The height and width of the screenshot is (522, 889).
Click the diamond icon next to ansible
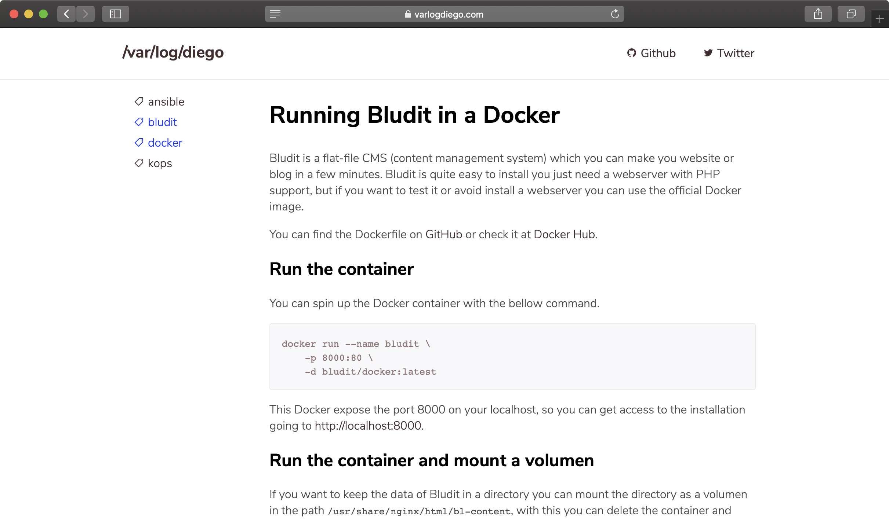(x=138, y=101)
